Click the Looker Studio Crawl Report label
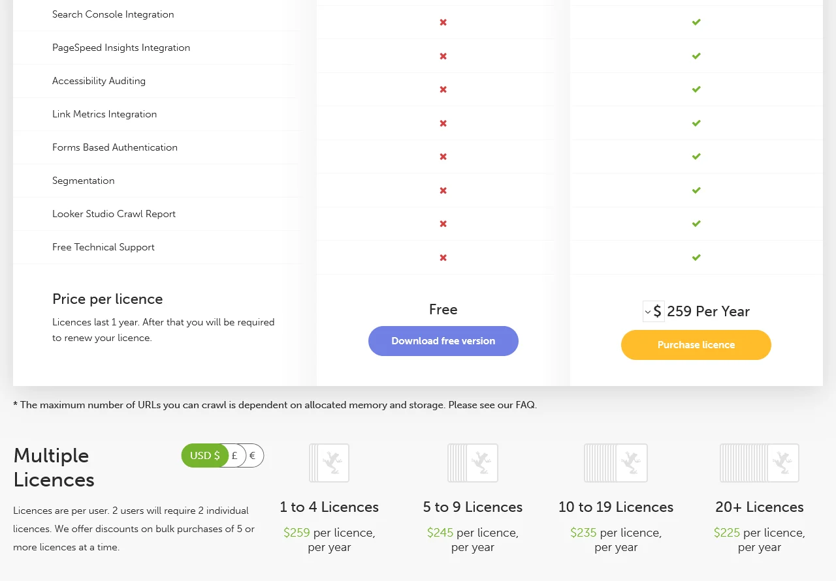This screenshot has height=581, width=836. click(x=114, y=214)
